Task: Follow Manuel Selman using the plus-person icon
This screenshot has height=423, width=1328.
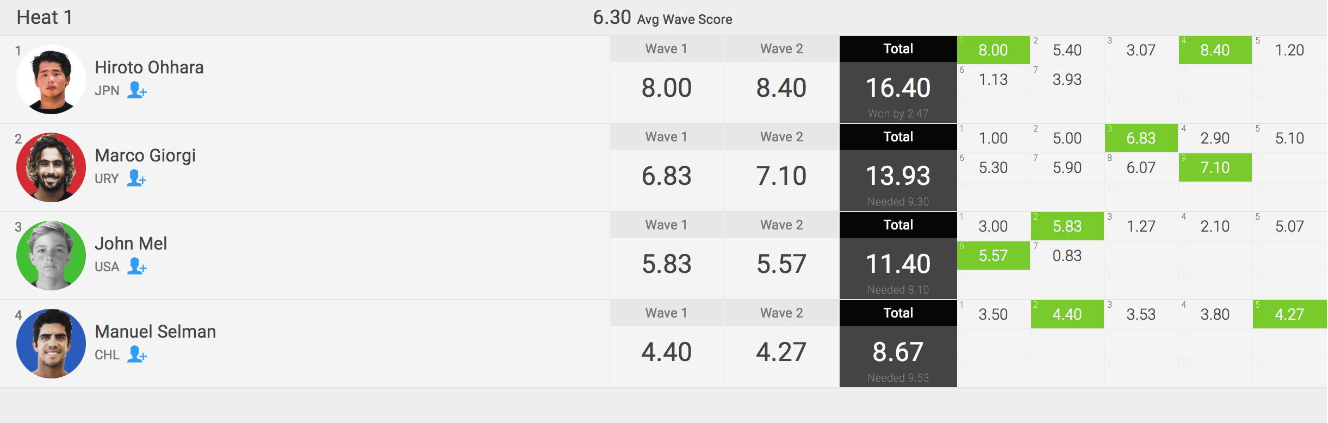Action: pyautogui.click(x=137, y=354)
